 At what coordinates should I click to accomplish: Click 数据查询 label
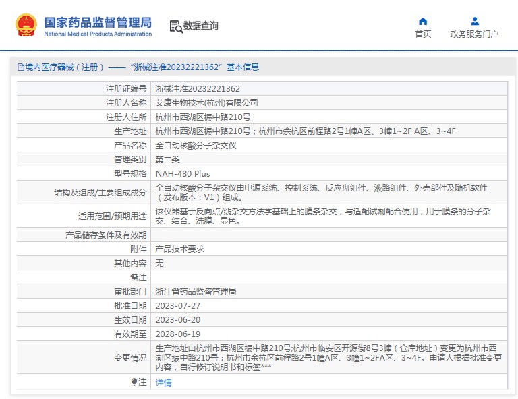click(200, 26)
